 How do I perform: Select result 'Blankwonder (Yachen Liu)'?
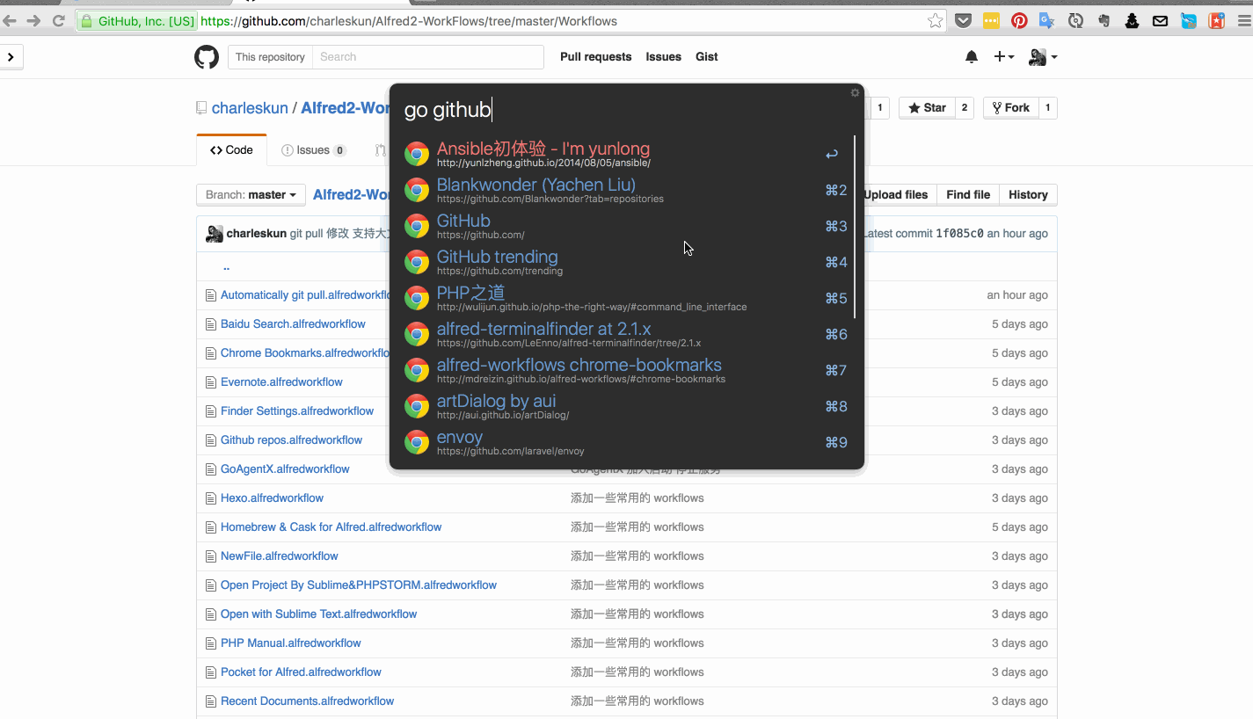[x=626, y=190]
